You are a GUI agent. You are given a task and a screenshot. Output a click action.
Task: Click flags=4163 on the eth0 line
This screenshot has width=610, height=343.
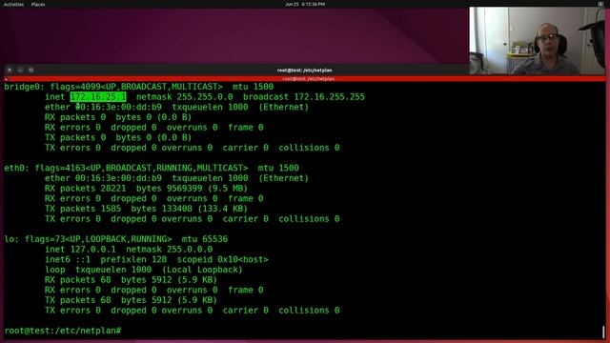coord(60,168)
